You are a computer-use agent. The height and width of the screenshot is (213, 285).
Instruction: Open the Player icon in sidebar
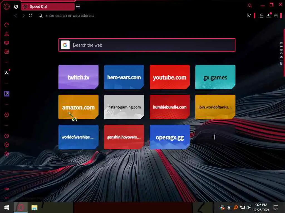click(x=7, y=115)
